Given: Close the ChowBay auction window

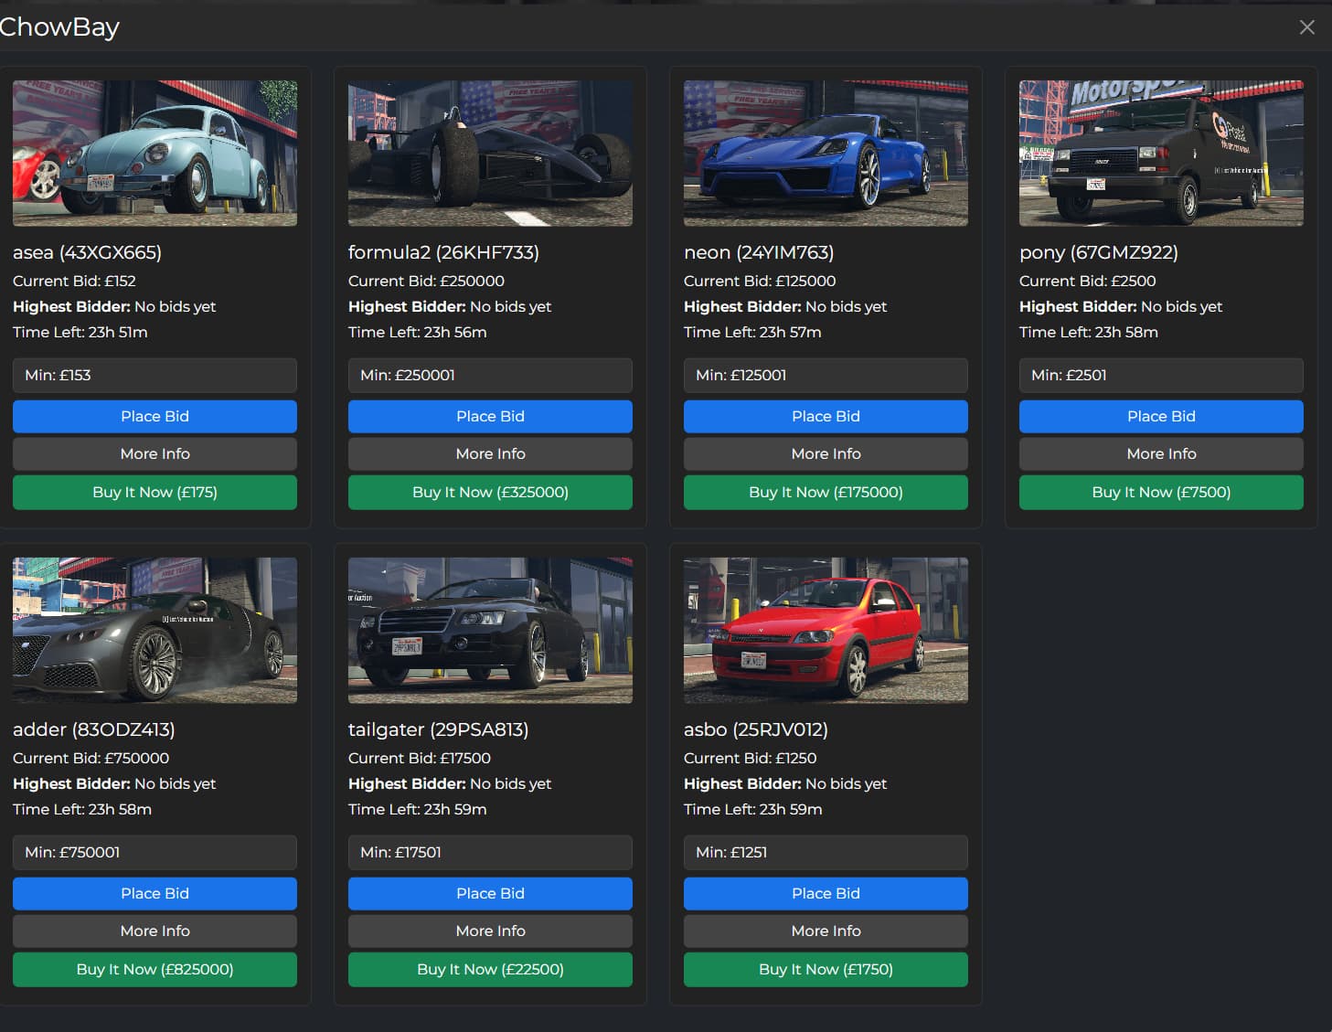Looking at the screenshot, I should click(x=1306, y=27).
